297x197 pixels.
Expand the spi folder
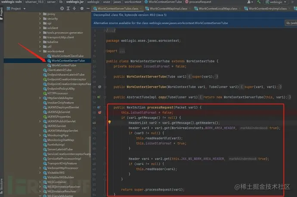[40, 23]
